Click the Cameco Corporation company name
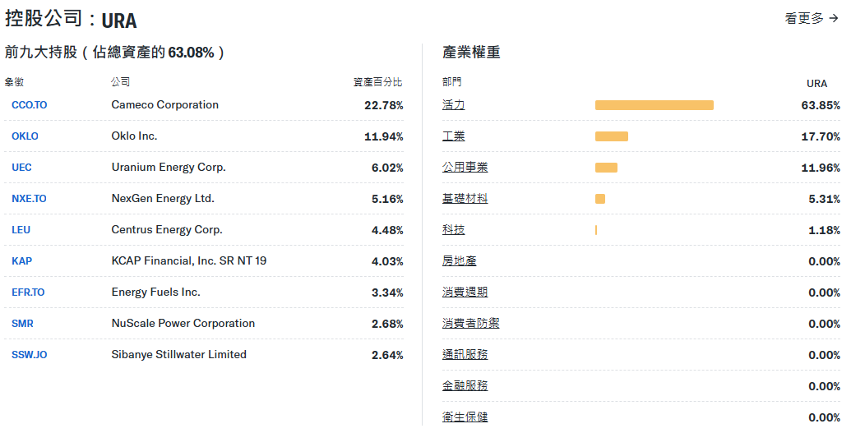Viewport: 851px width, 433px height. pos(164,105)
